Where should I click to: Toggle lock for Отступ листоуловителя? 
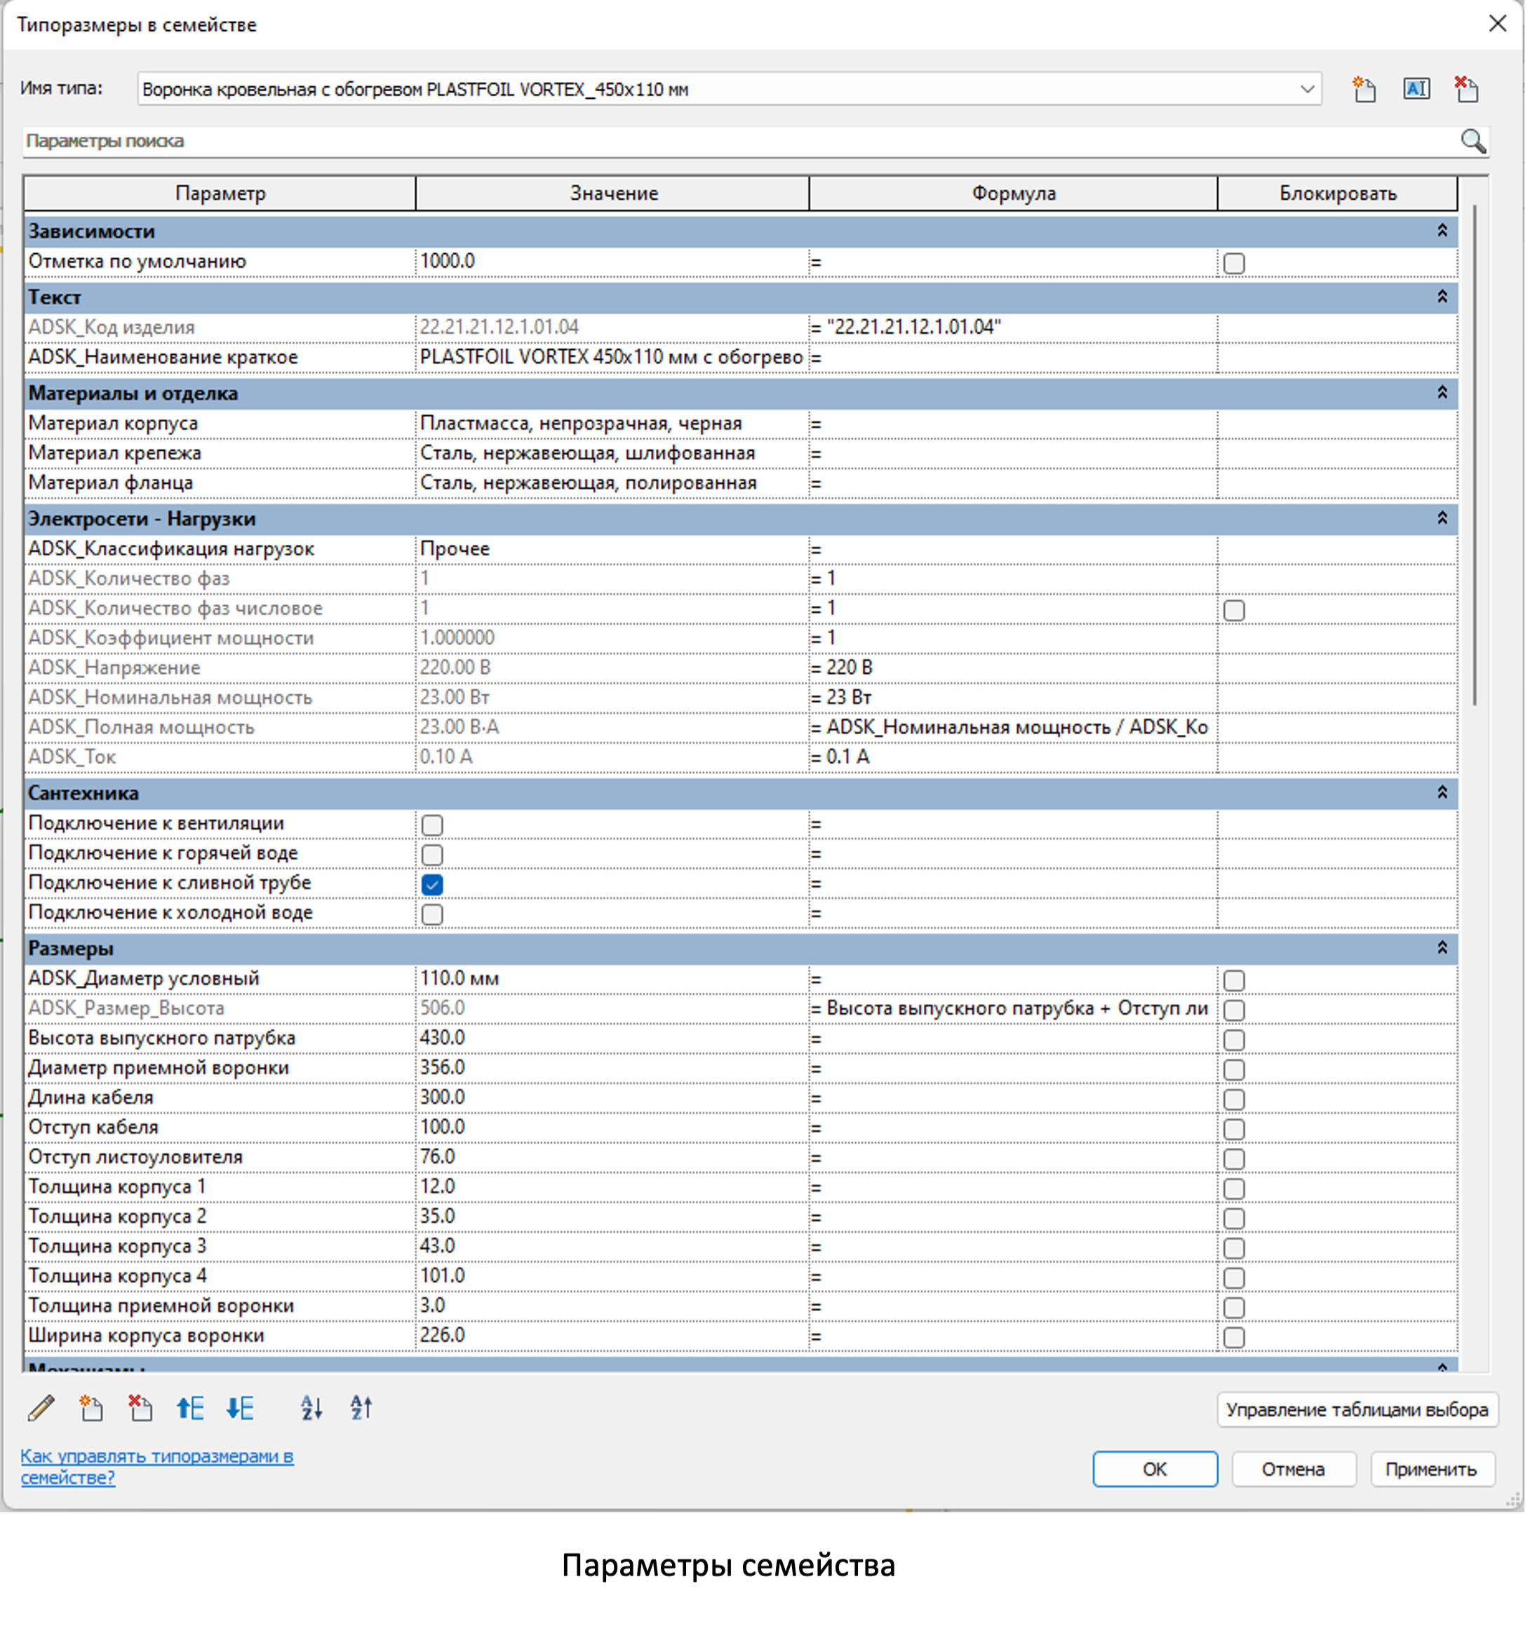coord(1234,1159)
